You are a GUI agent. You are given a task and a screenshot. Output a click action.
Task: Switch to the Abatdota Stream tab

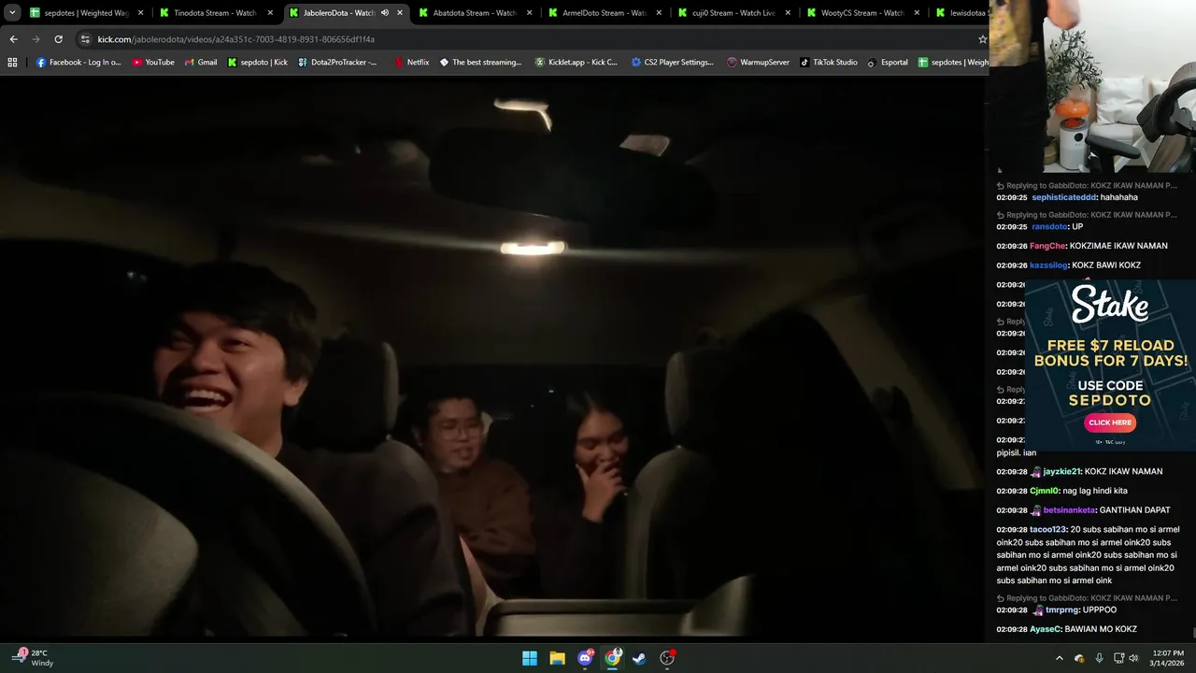click(475, 13)
